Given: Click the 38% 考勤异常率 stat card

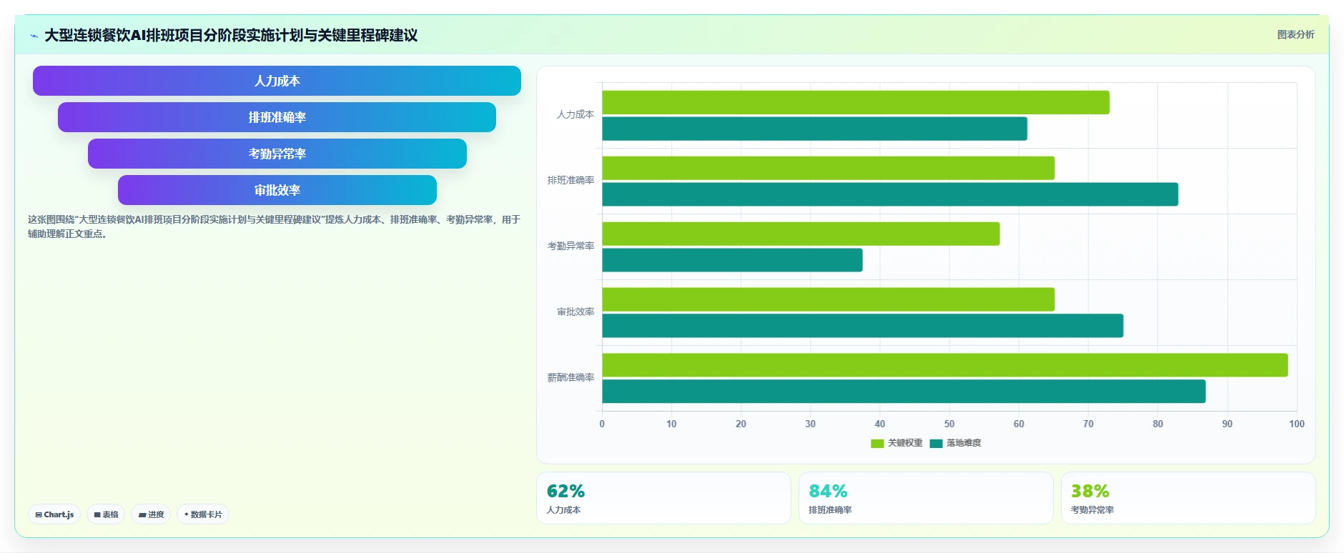Looking at the screenshot, I should point(1188,498).
